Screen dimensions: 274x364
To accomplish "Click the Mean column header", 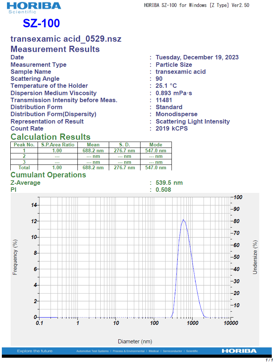I will (93, 145).
